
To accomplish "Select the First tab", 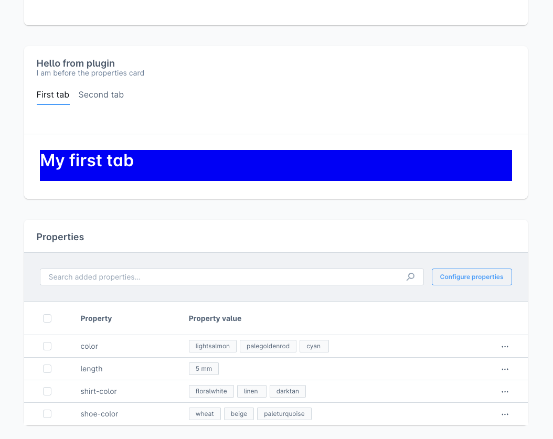I will 52,95.
